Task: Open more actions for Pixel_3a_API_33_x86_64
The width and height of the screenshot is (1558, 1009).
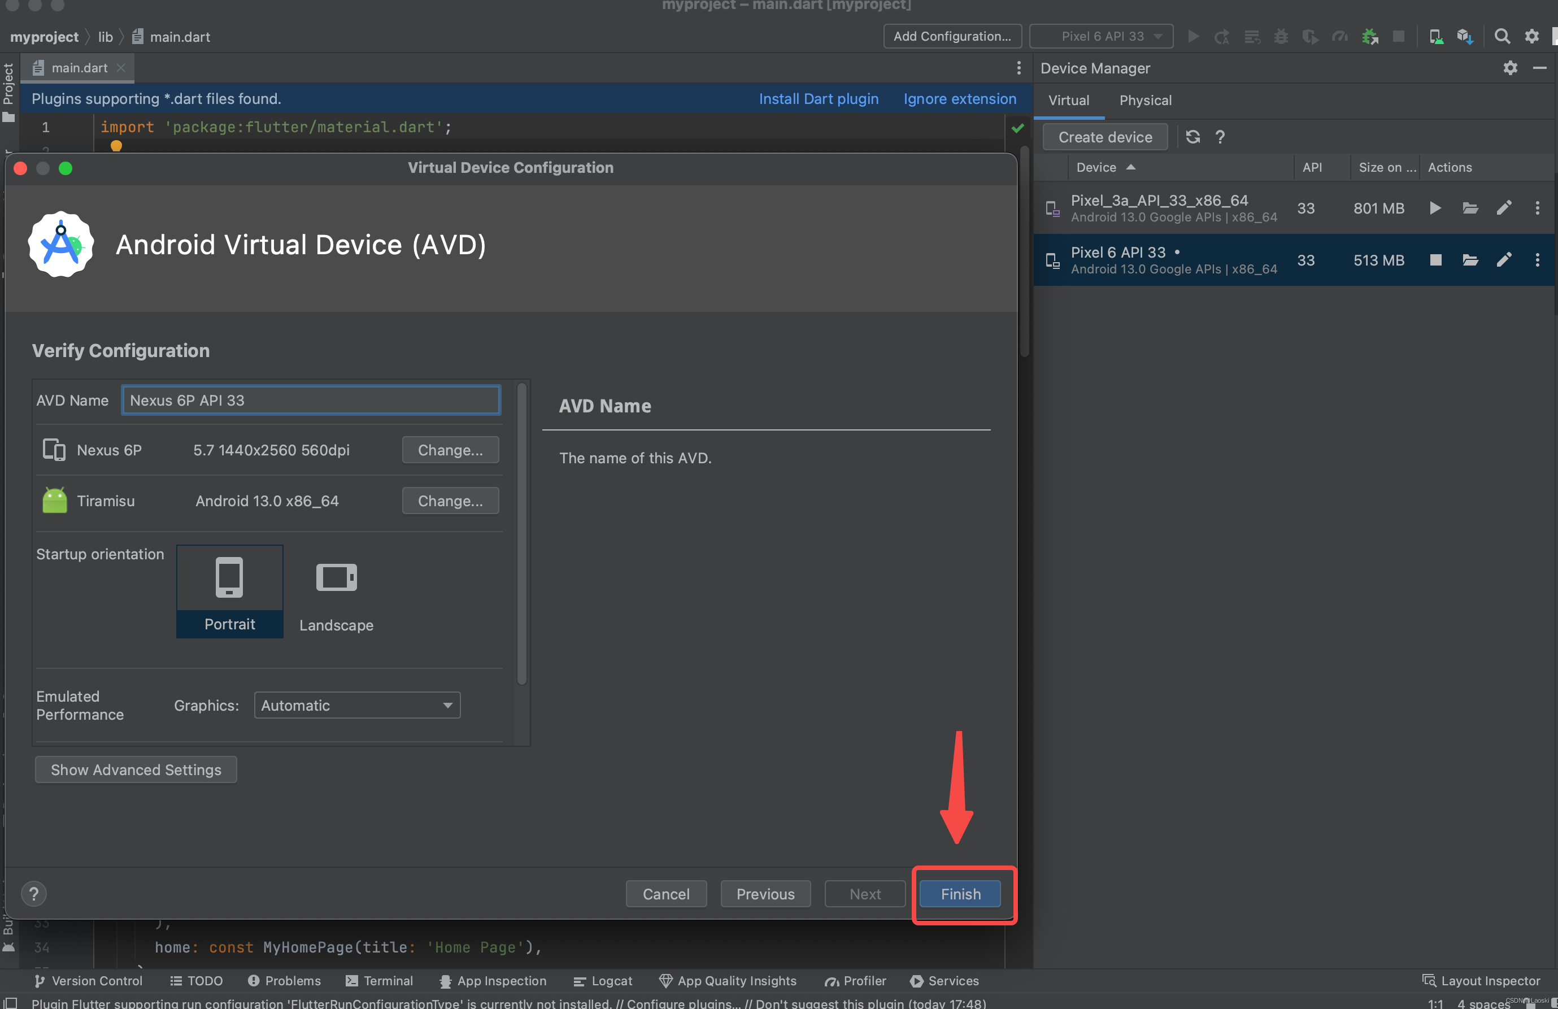Action: click(1537, 208)
